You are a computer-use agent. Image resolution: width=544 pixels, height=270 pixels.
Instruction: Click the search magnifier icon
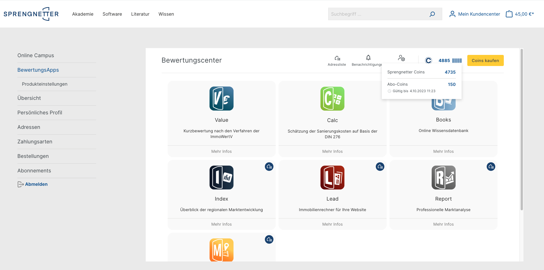click(432, 14)
